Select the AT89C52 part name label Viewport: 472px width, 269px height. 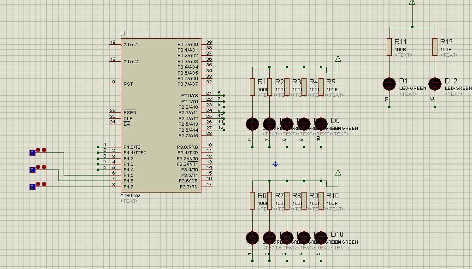(x=130, y=195)
